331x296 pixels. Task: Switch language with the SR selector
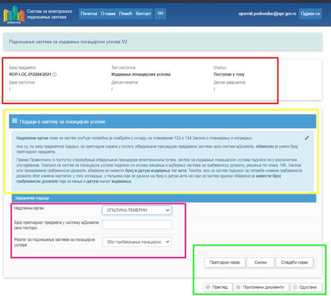pos(160,13)
